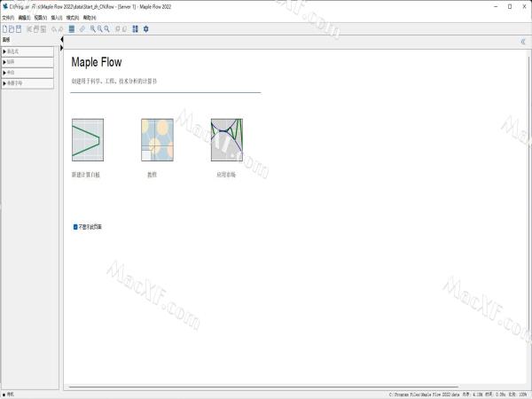Open the curves graph thumbnail
This screenshot has width=532, height=399.
227,140
